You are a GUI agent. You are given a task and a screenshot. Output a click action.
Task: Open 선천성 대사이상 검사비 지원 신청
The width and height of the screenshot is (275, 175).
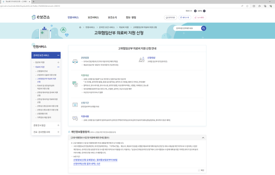click(47, 94)
